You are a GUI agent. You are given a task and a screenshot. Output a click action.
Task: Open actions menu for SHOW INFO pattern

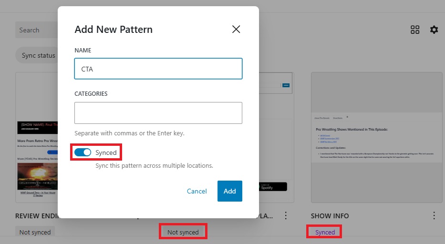(x=434, y=215)
